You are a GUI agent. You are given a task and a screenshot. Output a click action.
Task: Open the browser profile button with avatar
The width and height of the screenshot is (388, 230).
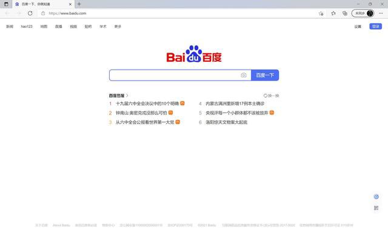click(363, 13)
